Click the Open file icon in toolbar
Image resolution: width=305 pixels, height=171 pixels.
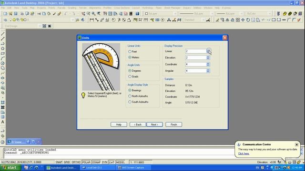click(x=10, y=14)
